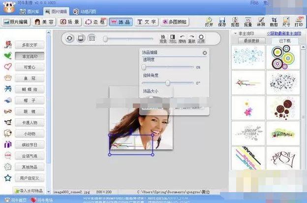Open the 美容 section
The image size is (307, 203).
[44, 22]
